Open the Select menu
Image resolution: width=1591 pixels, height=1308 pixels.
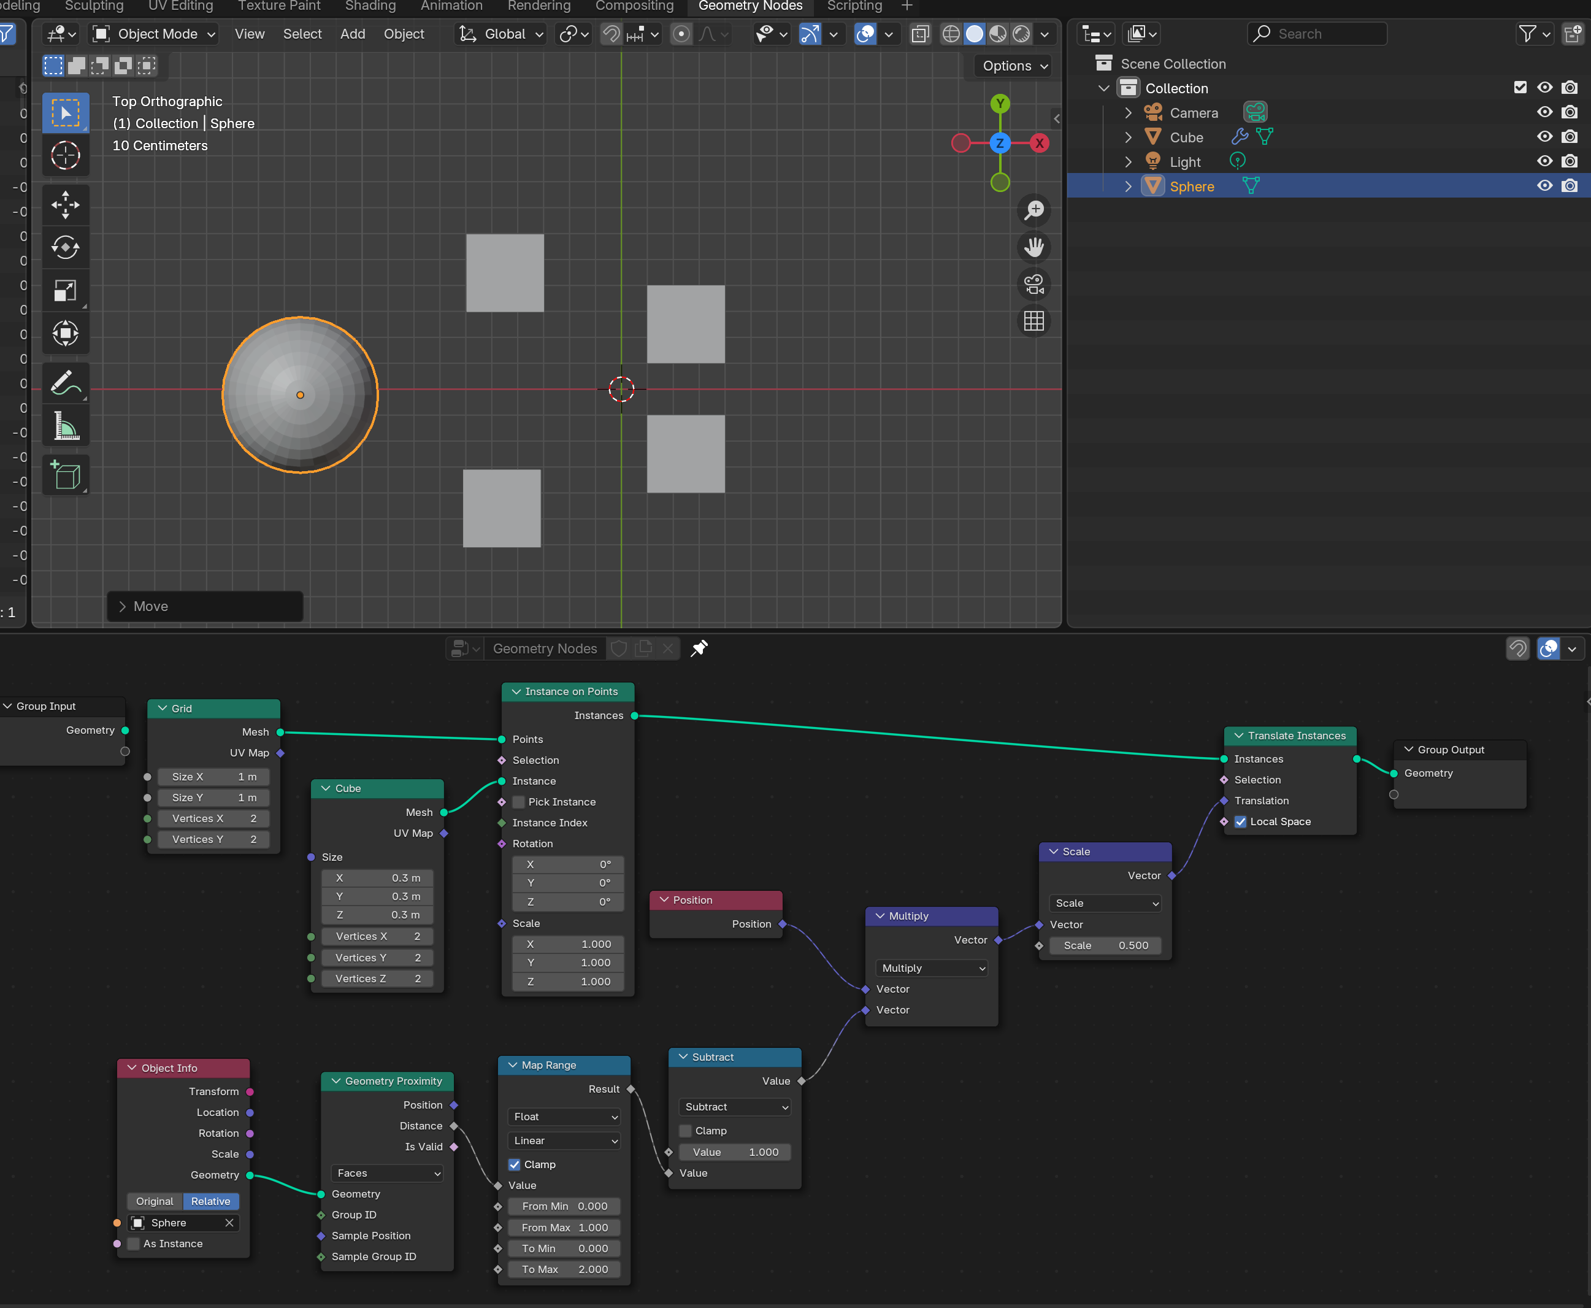coord(302,34)
